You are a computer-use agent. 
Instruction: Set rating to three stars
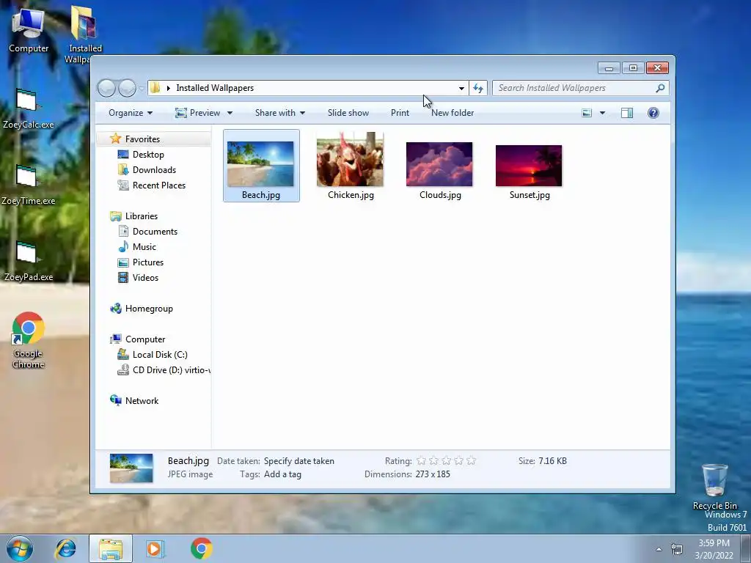[446, 461]
